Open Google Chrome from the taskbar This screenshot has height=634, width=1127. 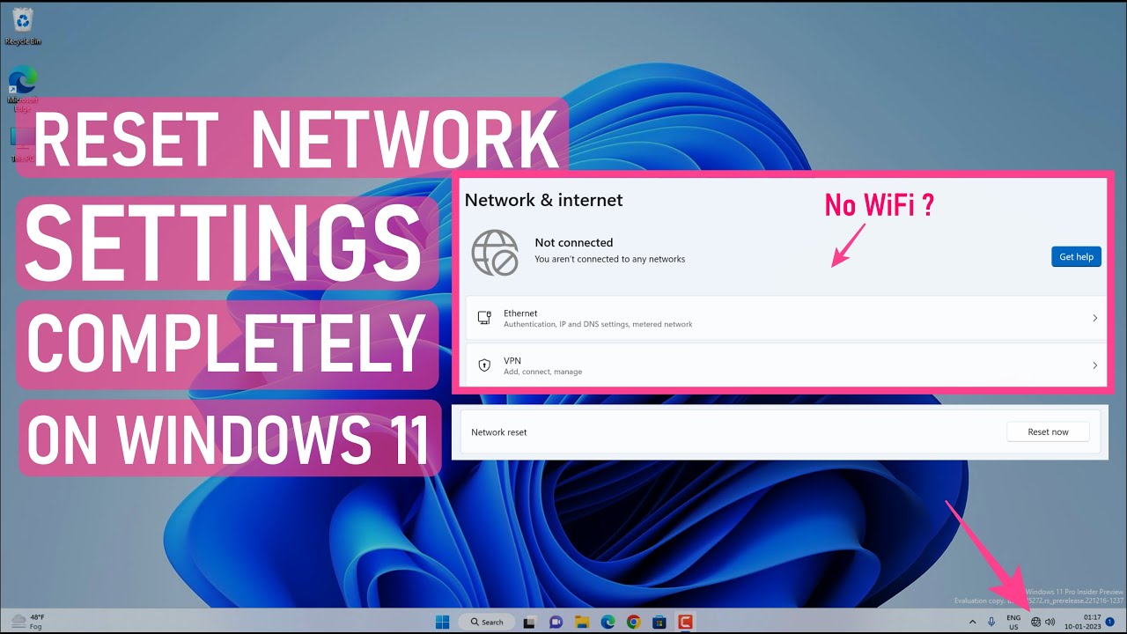(x=633, y=622)
